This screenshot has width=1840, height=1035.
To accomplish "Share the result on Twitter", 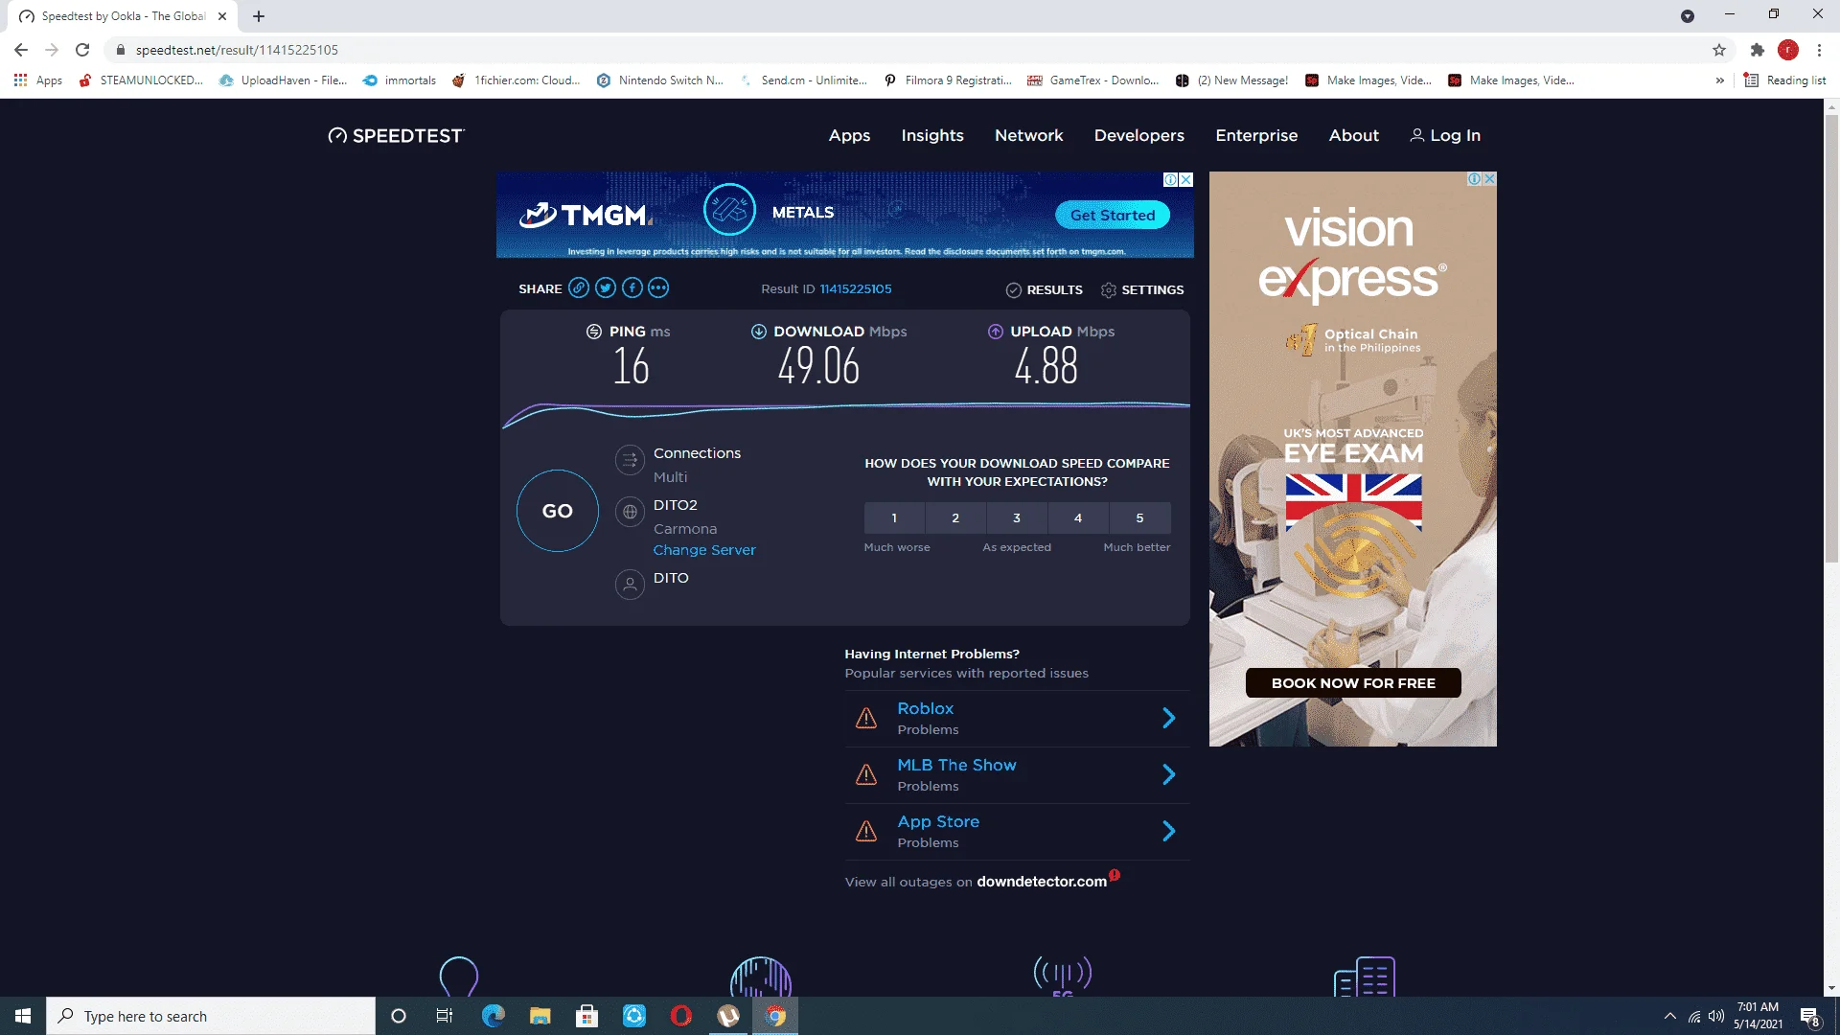I will click(x=606, y=287).
